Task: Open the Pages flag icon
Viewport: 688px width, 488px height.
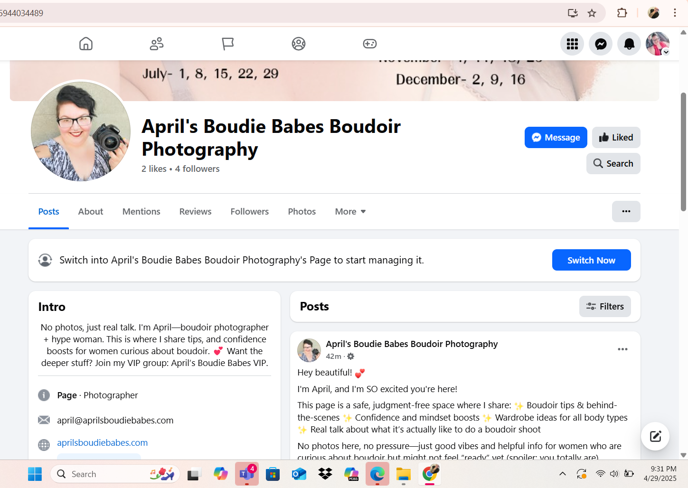Action: coord(228,44)
